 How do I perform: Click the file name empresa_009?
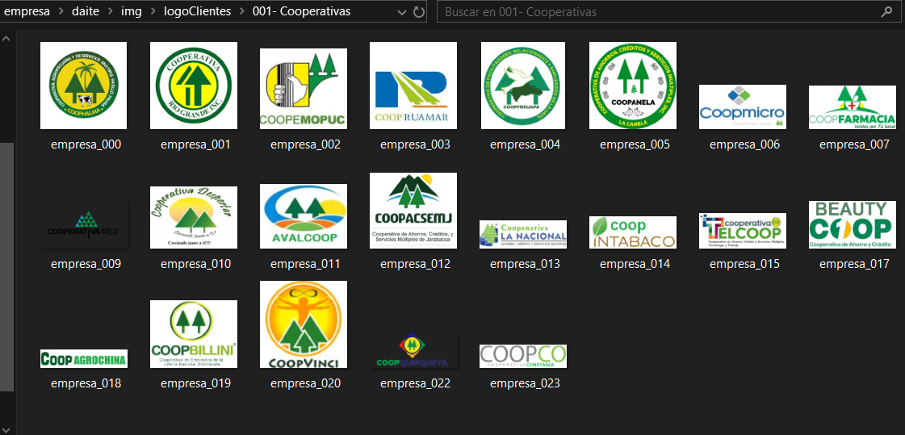click(86, 264)
